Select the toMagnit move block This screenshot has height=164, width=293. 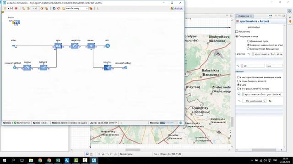(43, 67)
